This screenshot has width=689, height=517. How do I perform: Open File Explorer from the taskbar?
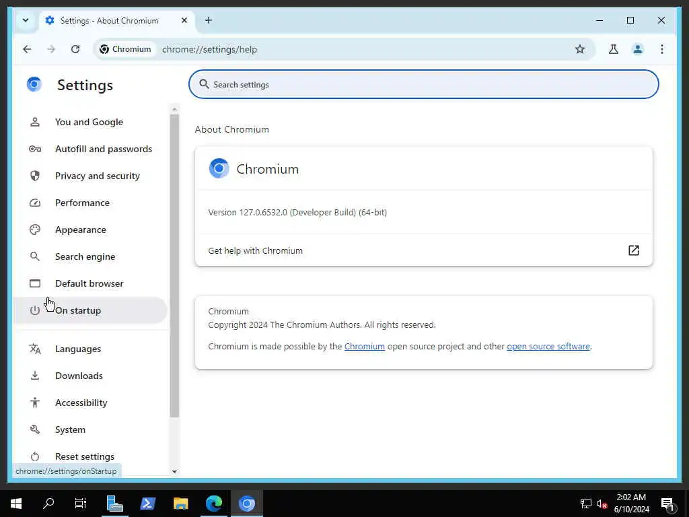coord(180,504)
